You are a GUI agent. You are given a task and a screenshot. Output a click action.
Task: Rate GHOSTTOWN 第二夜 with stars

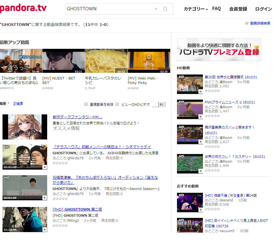[x=60, y=226]
